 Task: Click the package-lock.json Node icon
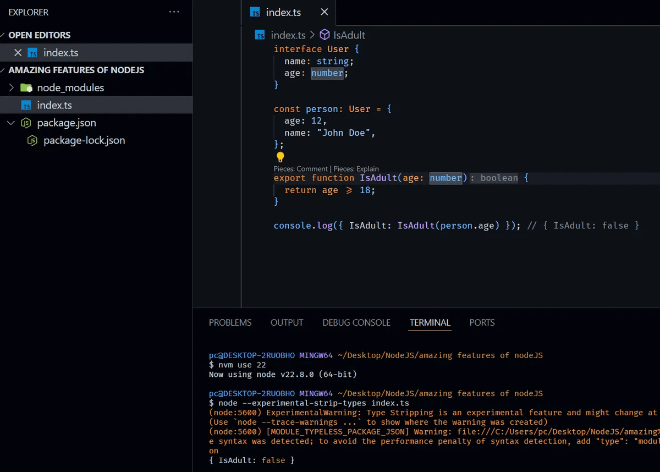(x=32, y=140)
